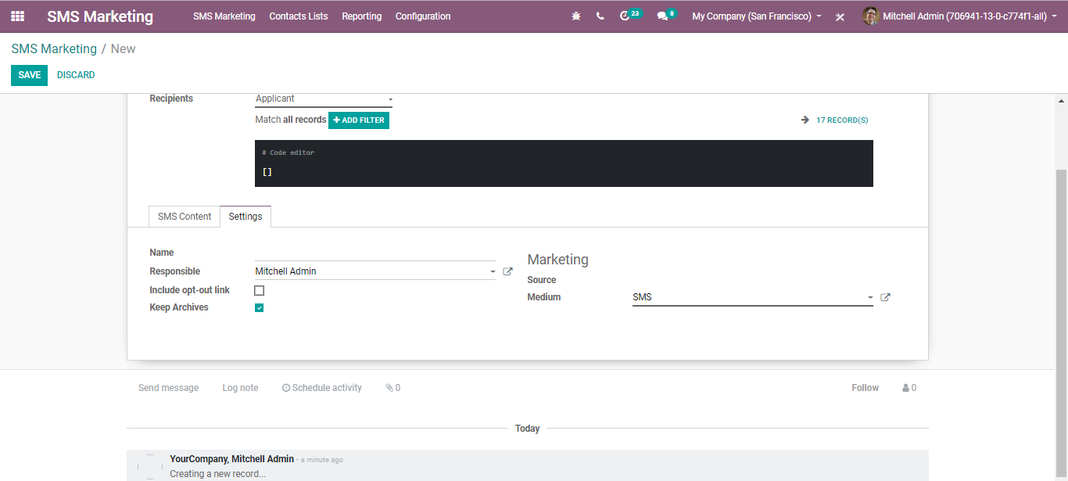Open the Medium SMS dropdown

(752, 297)
